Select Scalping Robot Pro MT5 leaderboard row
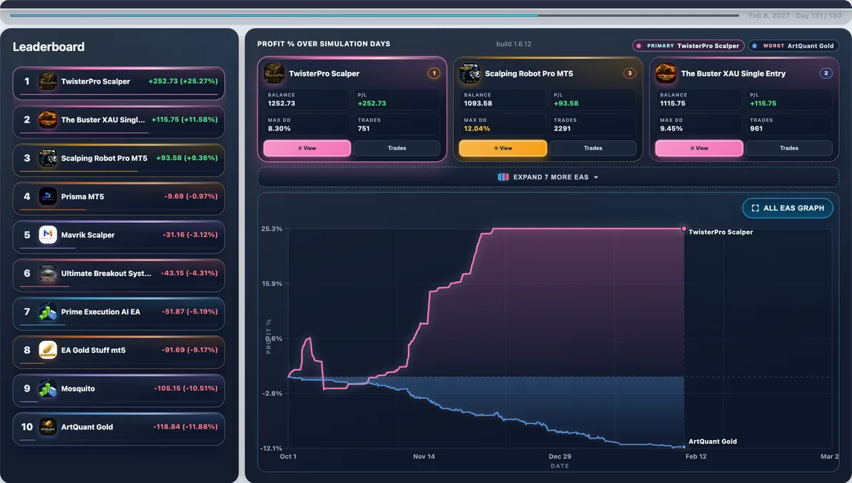852x483 pixels. 119,160
